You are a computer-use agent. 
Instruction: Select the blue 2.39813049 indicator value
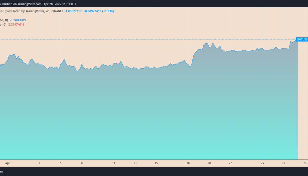point(18,20)
